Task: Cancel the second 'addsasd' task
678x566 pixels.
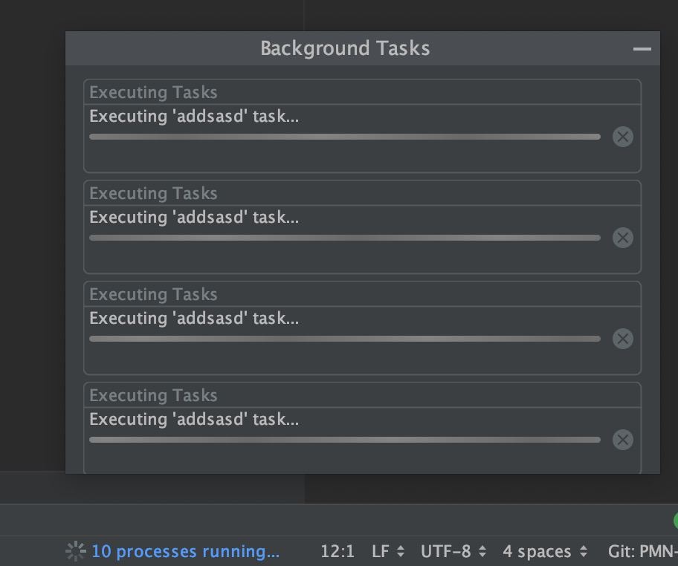Action: pyautogui.click(x=623, y=238)
